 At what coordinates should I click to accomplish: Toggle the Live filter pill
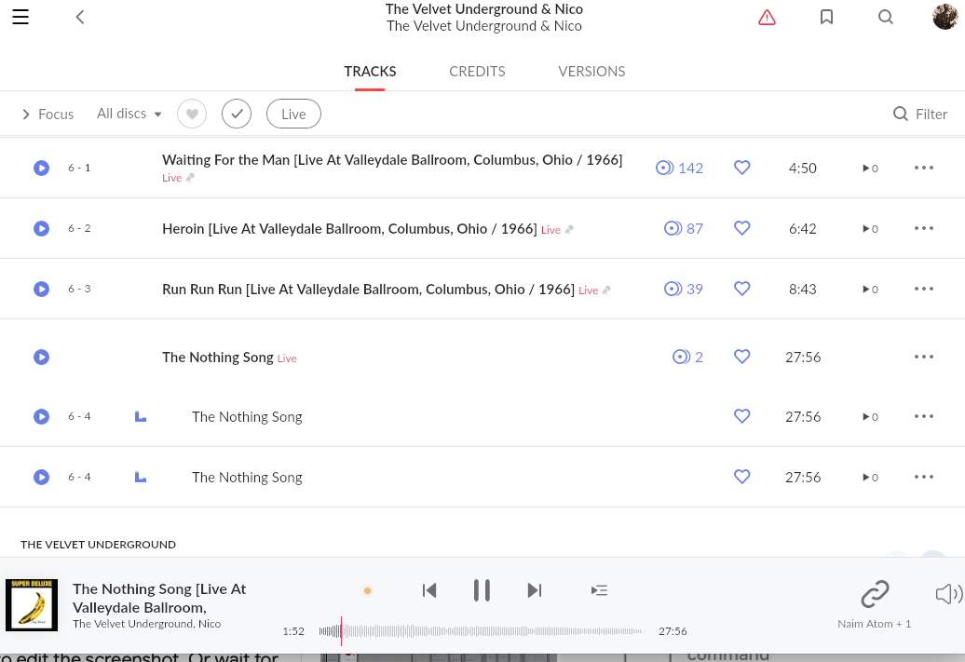tap(293, 114)
